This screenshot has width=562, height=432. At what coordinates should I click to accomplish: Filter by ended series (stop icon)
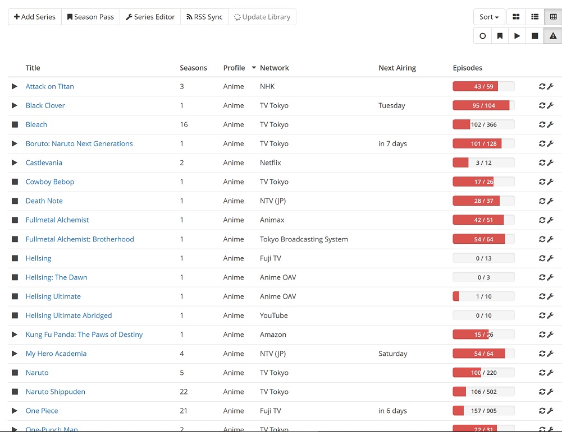click(534, 36)
